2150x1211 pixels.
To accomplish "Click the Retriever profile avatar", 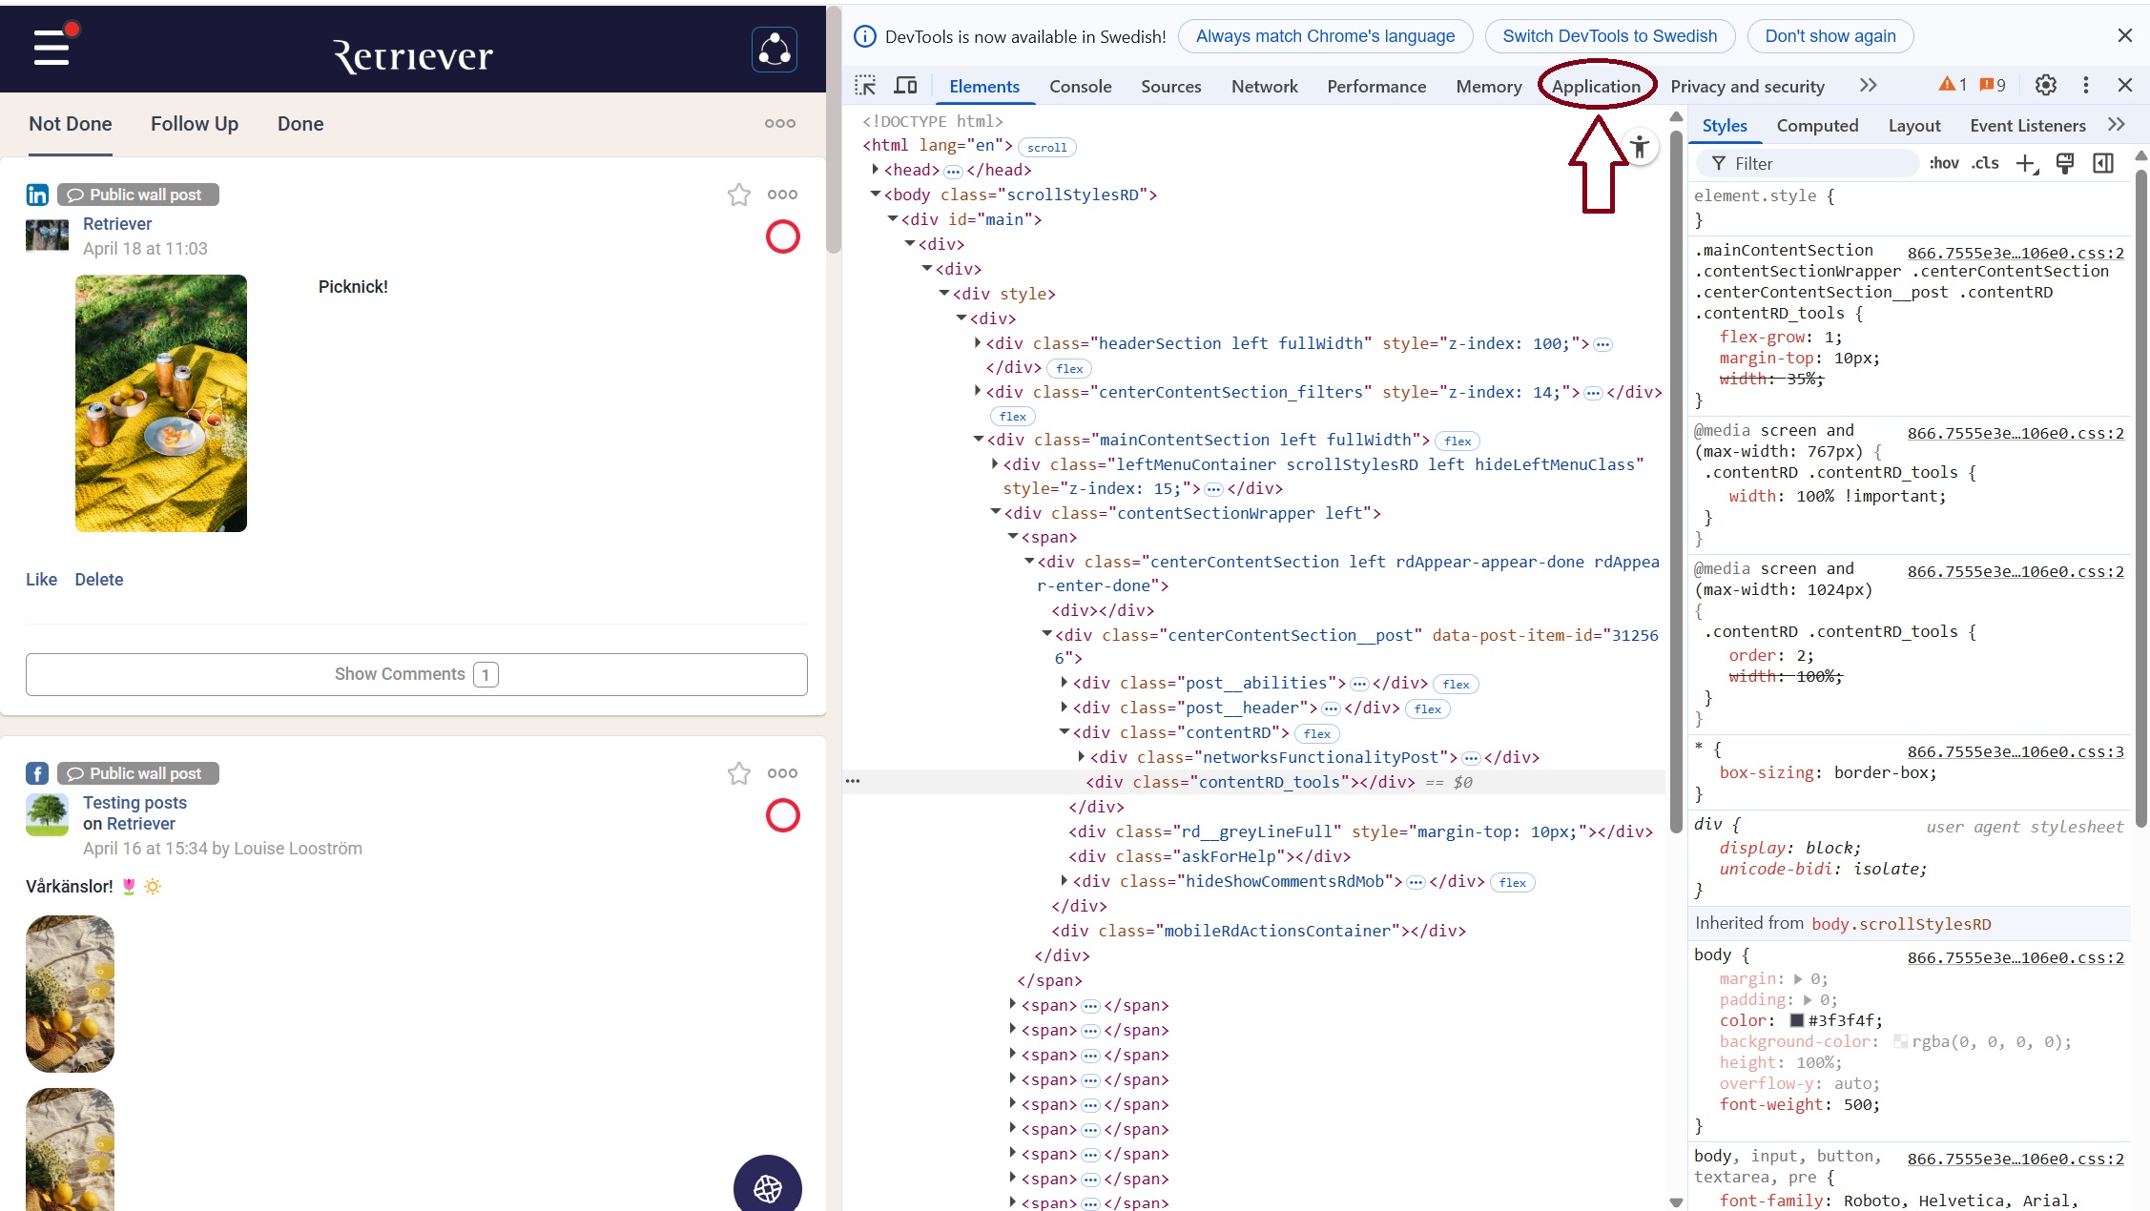I will coord(47,235).
